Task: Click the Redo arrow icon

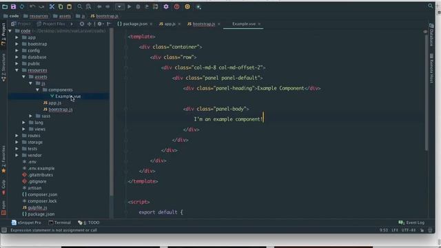Action: [41, 6]
